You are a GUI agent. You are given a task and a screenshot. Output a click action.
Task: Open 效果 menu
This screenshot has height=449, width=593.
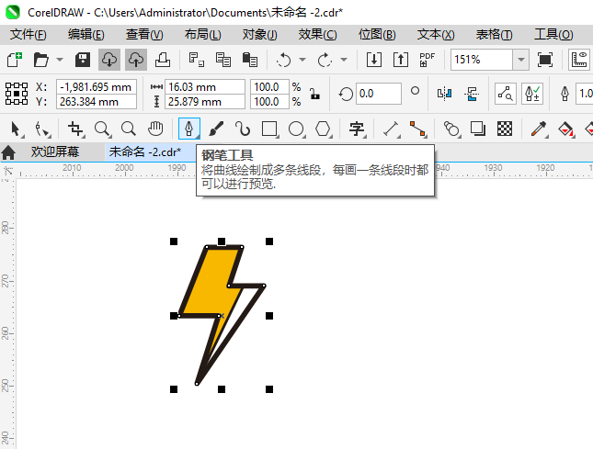click(x=317, y=35)
